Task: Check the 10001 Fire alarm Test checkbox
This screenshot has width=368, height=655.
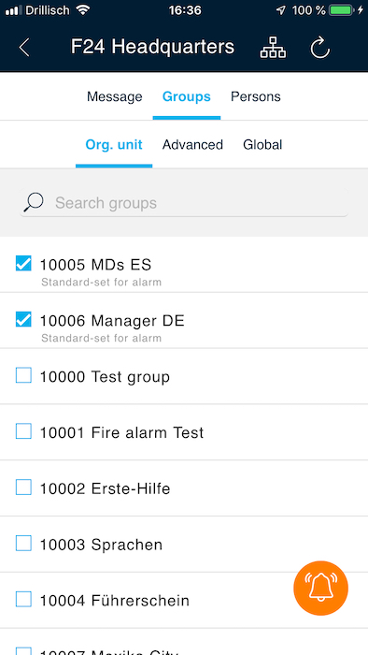Action: 23,431
